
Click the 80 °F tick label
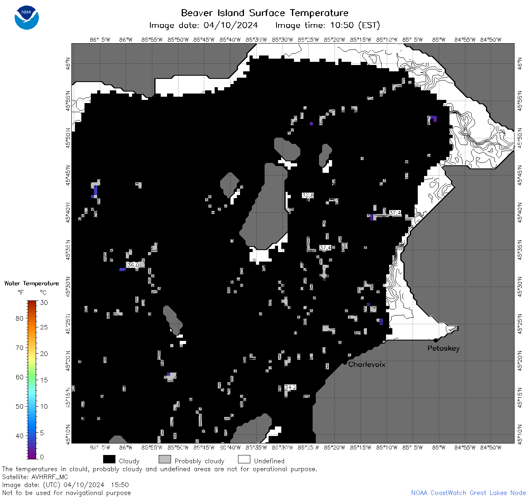click(19, 318)
